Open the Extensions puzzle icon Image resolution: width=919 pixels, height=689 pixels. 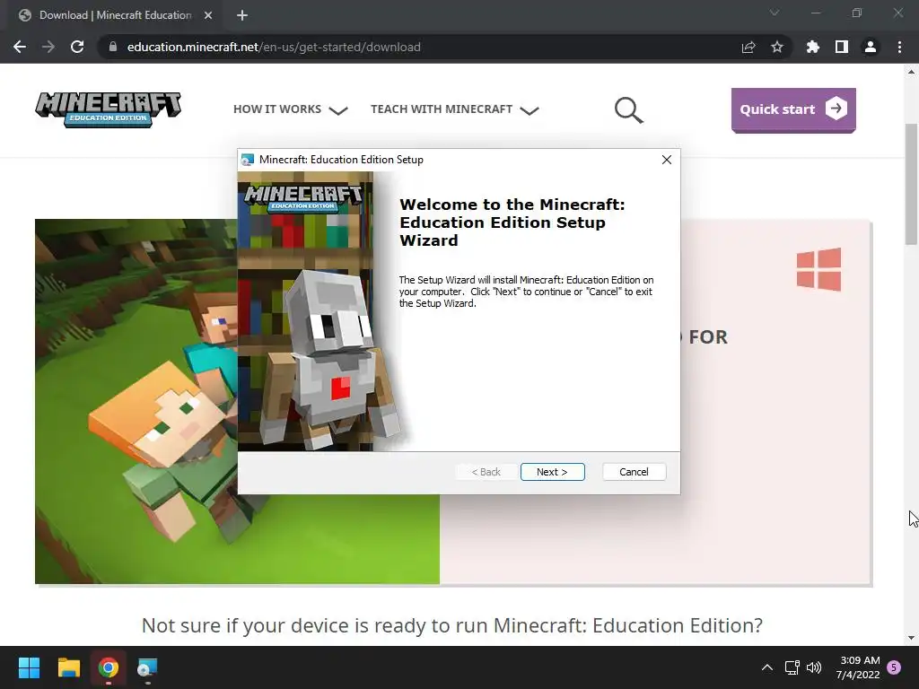click(x=813, y=47)
